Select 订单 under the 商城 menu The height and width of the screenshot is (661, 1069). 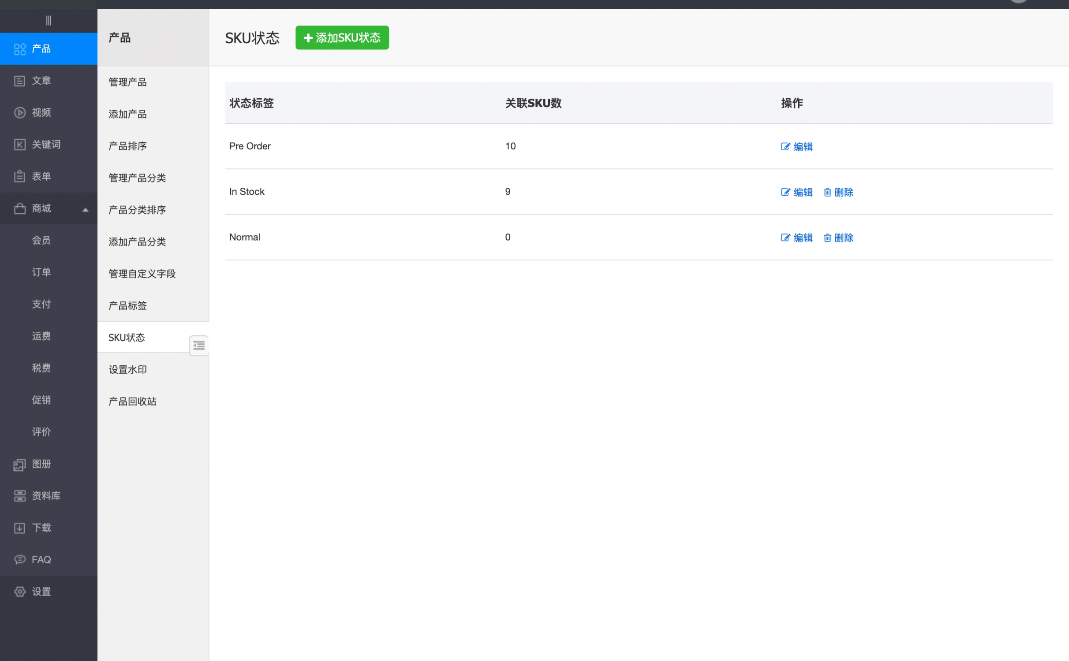(x=41, y=272)
